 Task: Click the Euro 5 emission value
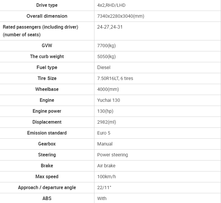point(104,133)
